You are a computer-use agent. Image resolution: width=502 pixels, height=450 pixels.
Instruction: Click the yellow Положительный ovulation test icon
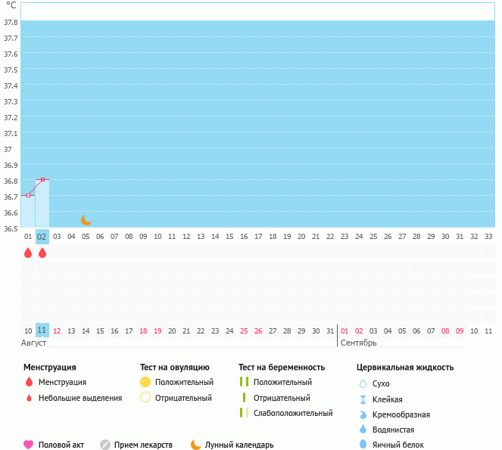145,383
